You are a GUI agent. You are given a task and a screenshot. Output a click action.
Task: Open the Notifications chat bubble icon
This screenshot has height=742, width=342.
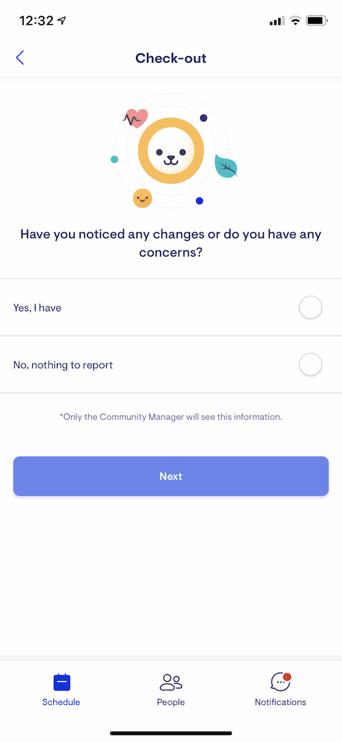(x=280, y=682)
